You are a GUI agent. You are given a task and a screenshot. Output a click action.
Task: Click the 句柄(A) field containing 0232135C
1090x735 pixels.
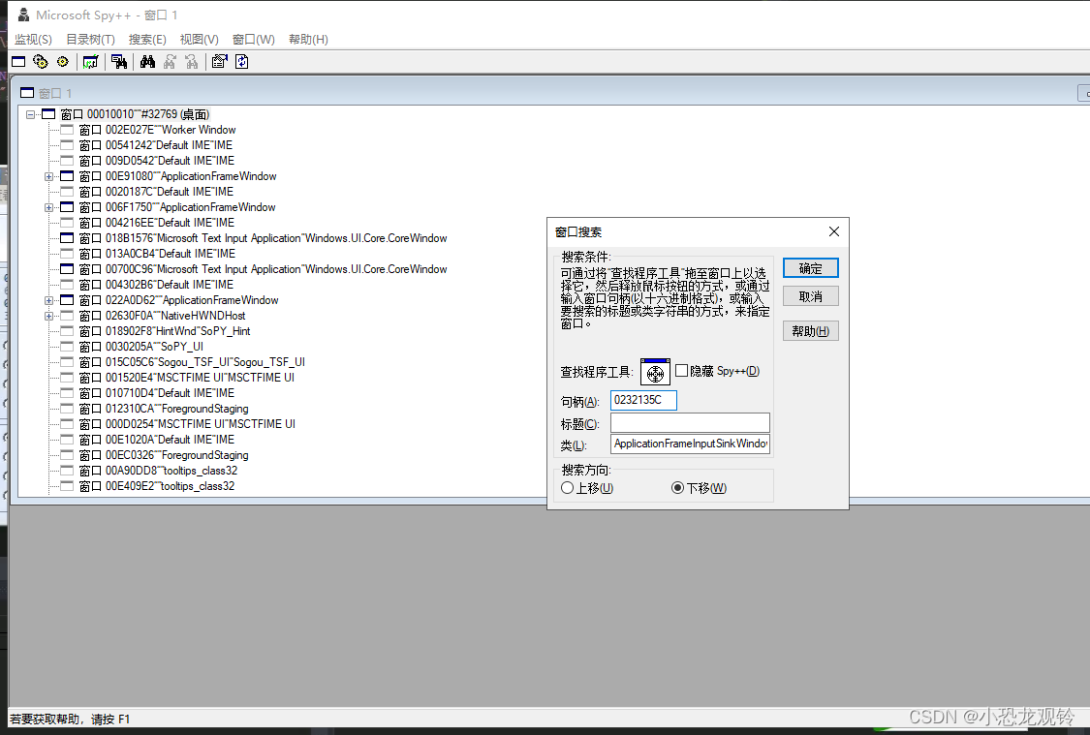coord(643,400)
